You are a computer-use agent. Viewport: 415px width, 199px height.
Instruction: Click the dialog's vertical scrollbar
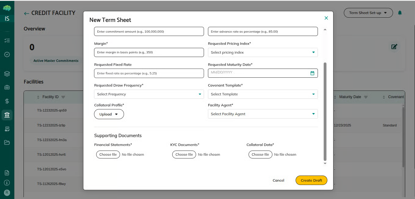coord(325,111)
